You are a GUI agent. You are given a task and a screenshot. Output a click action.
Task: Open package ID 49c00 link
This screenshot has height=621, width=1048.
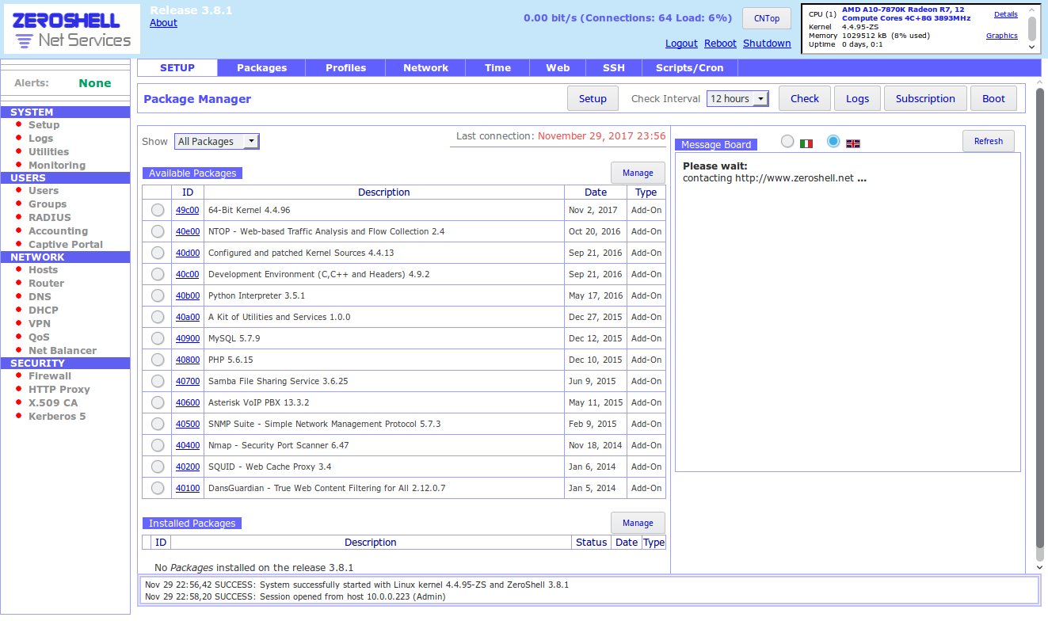tap(188, 210)
